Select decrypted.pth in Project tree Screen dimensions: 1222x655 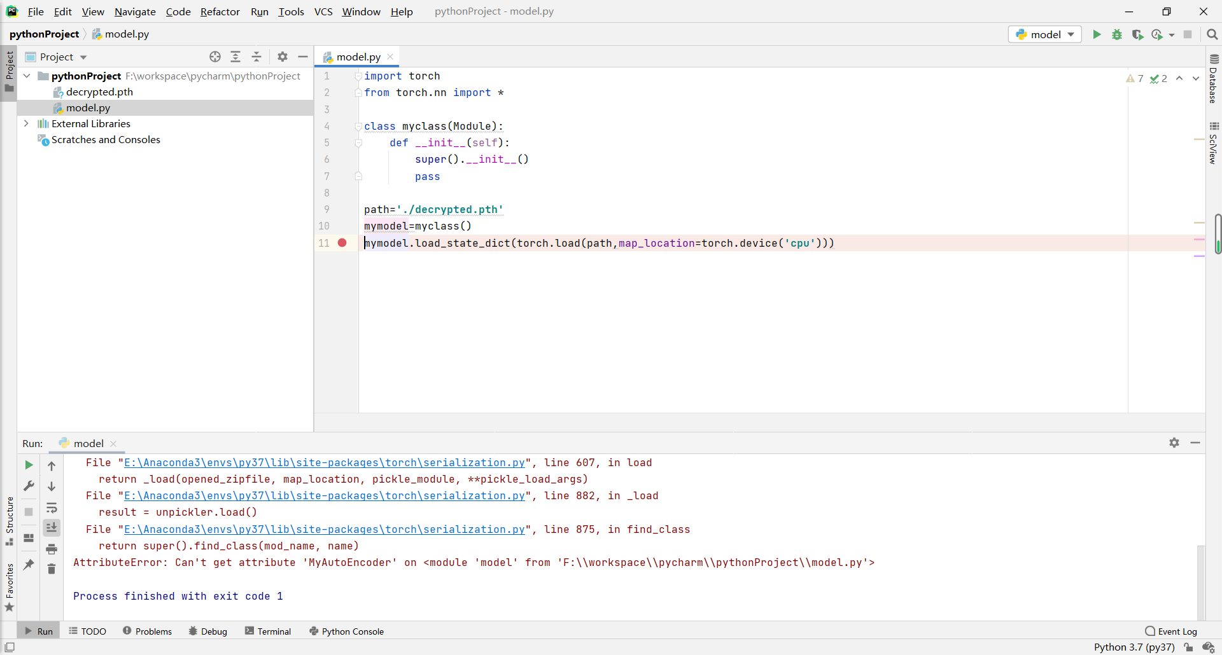click(x=99, y=92)
